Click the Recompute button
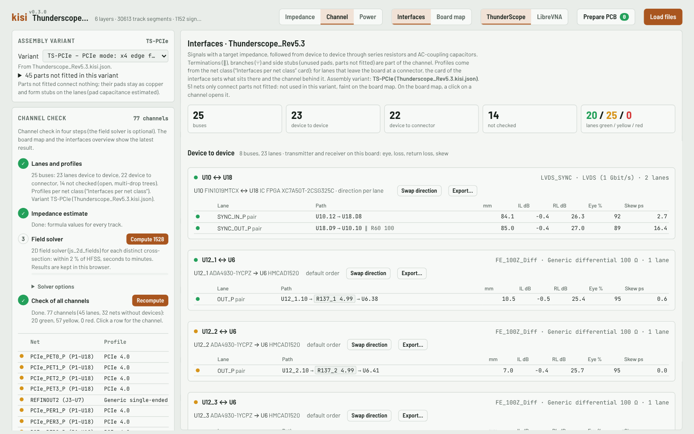Viewport: 694px width, 434px height. click(150, 300)
